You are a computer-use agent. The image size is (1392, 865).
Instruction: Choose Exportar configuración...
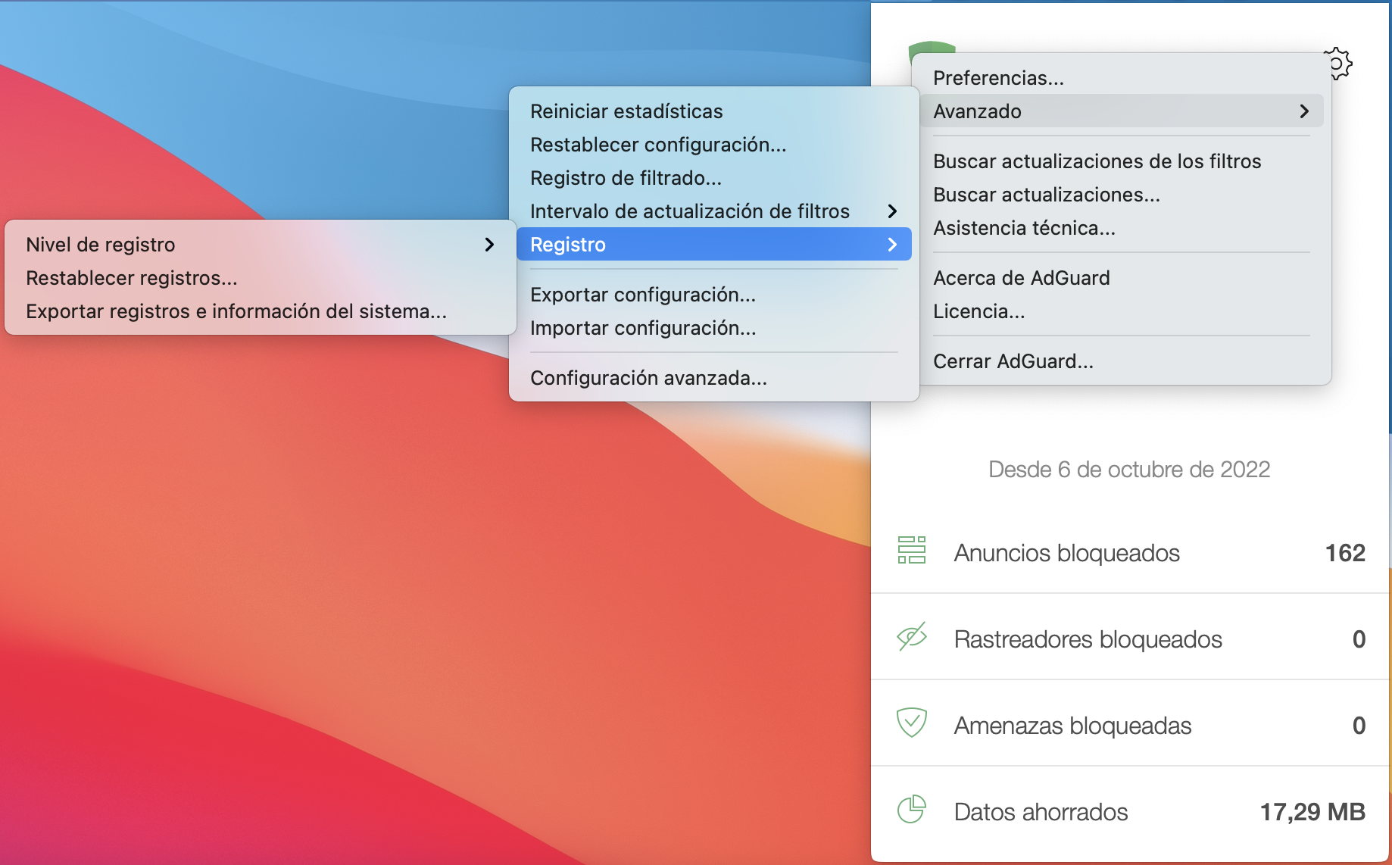click(713, 295)
